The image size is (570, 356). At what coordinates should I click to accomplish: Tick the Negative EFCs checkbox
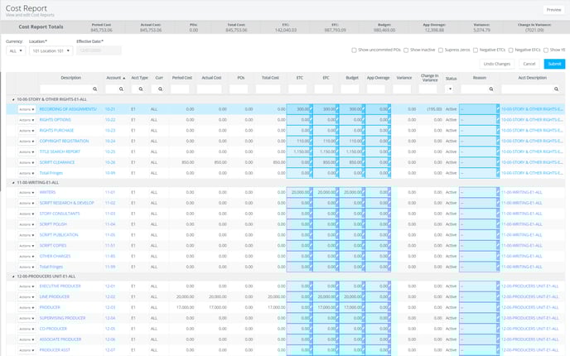point(510,51)
